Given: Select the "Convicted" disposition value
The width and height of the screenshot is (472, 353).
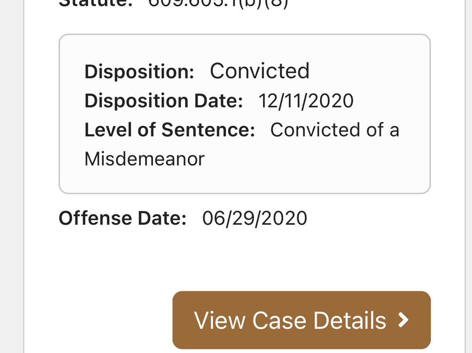Looking at the screenshot, I should [x=260, y=71].
